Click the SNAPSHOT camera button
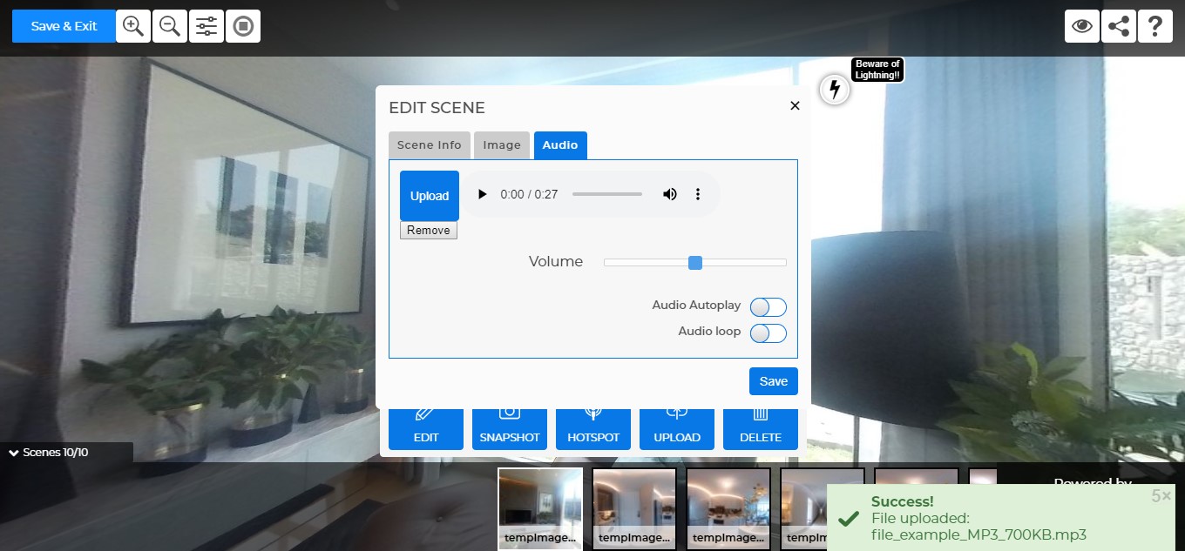 (x=510, y=429)
